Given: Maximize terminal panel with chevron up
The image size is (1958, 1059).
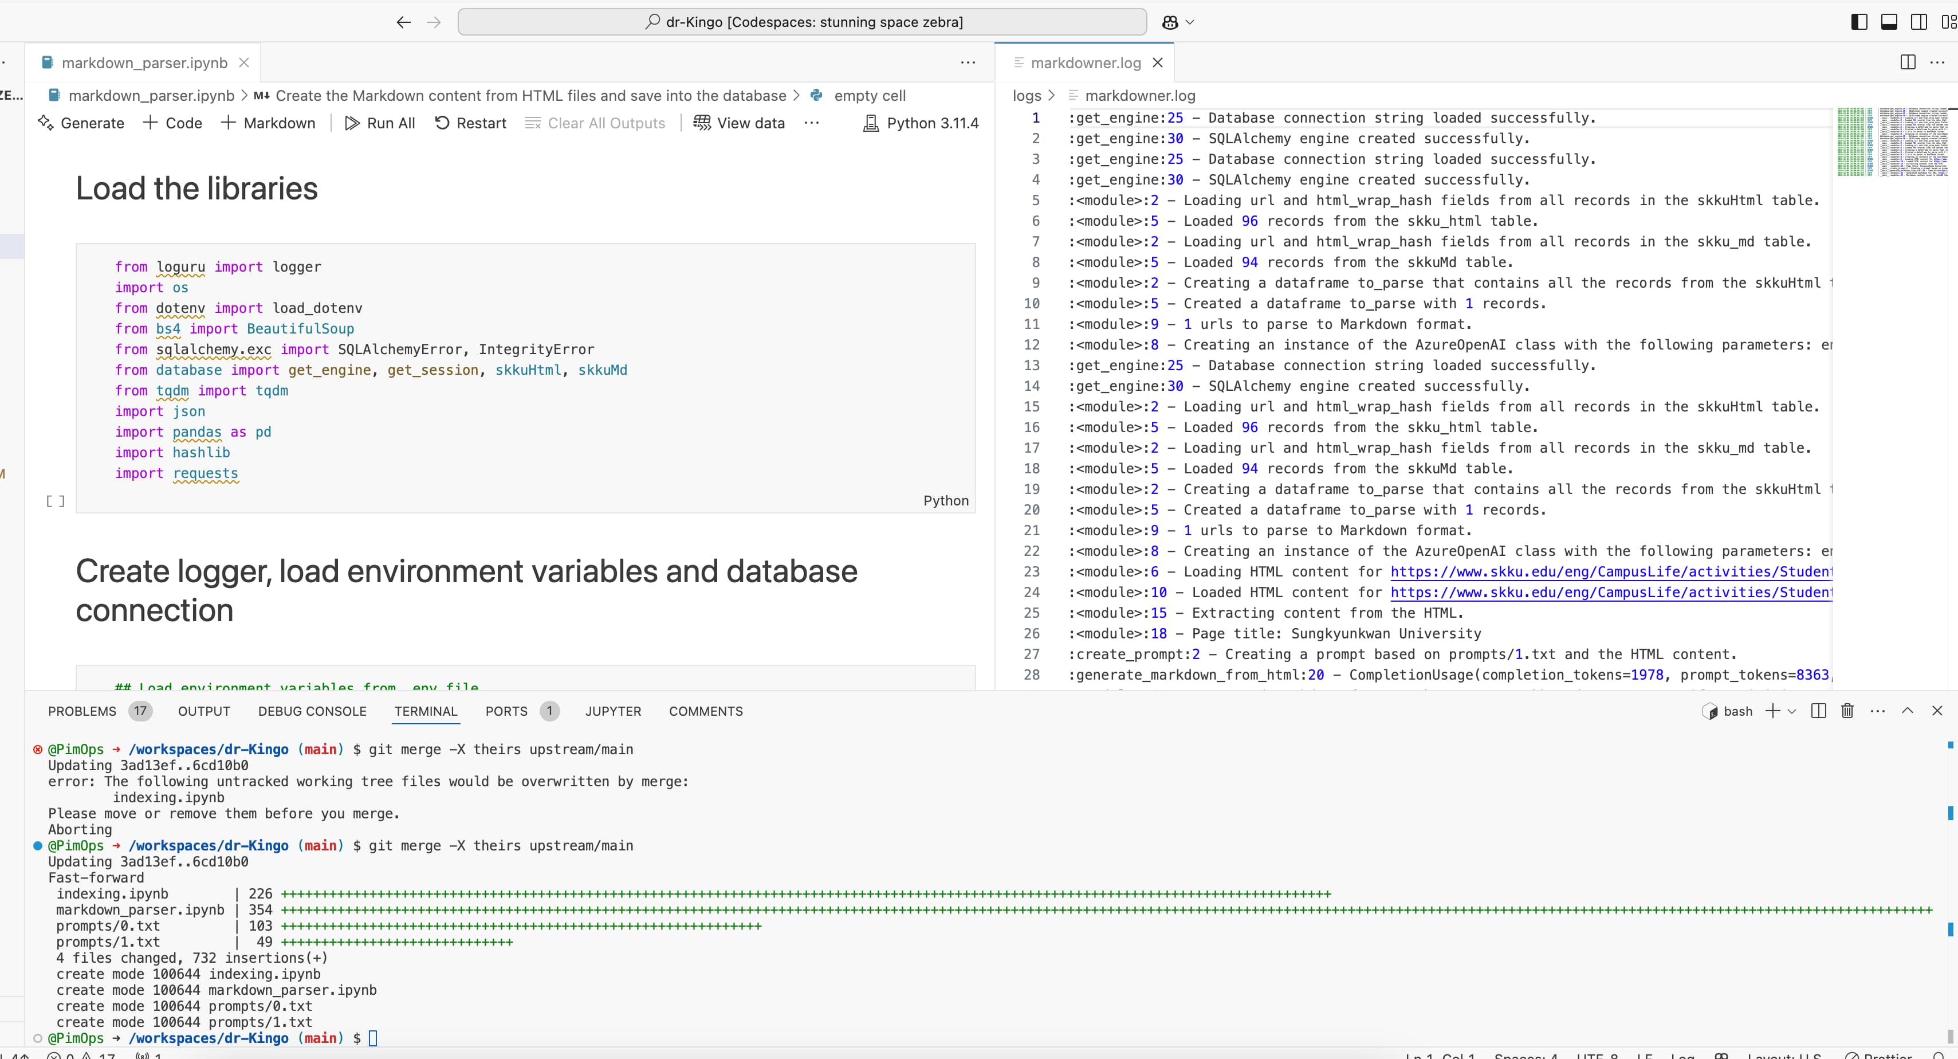Looking at the screenshot, I should (x=1907, y=711).
